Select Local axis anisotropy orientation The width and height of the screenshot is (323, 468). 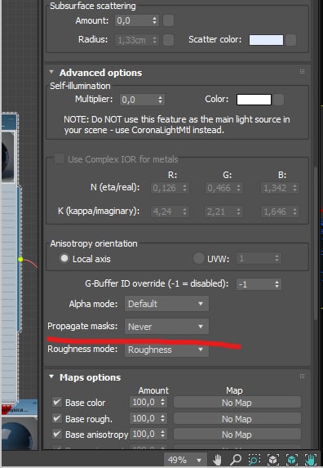pos(64,258)
